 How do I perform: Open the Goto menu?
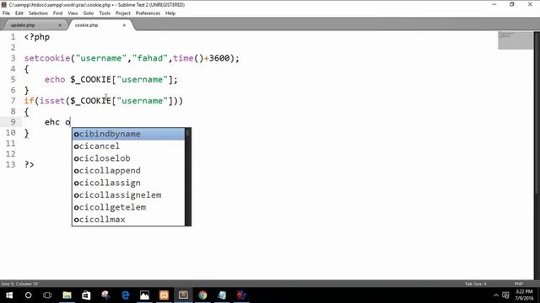89,13
